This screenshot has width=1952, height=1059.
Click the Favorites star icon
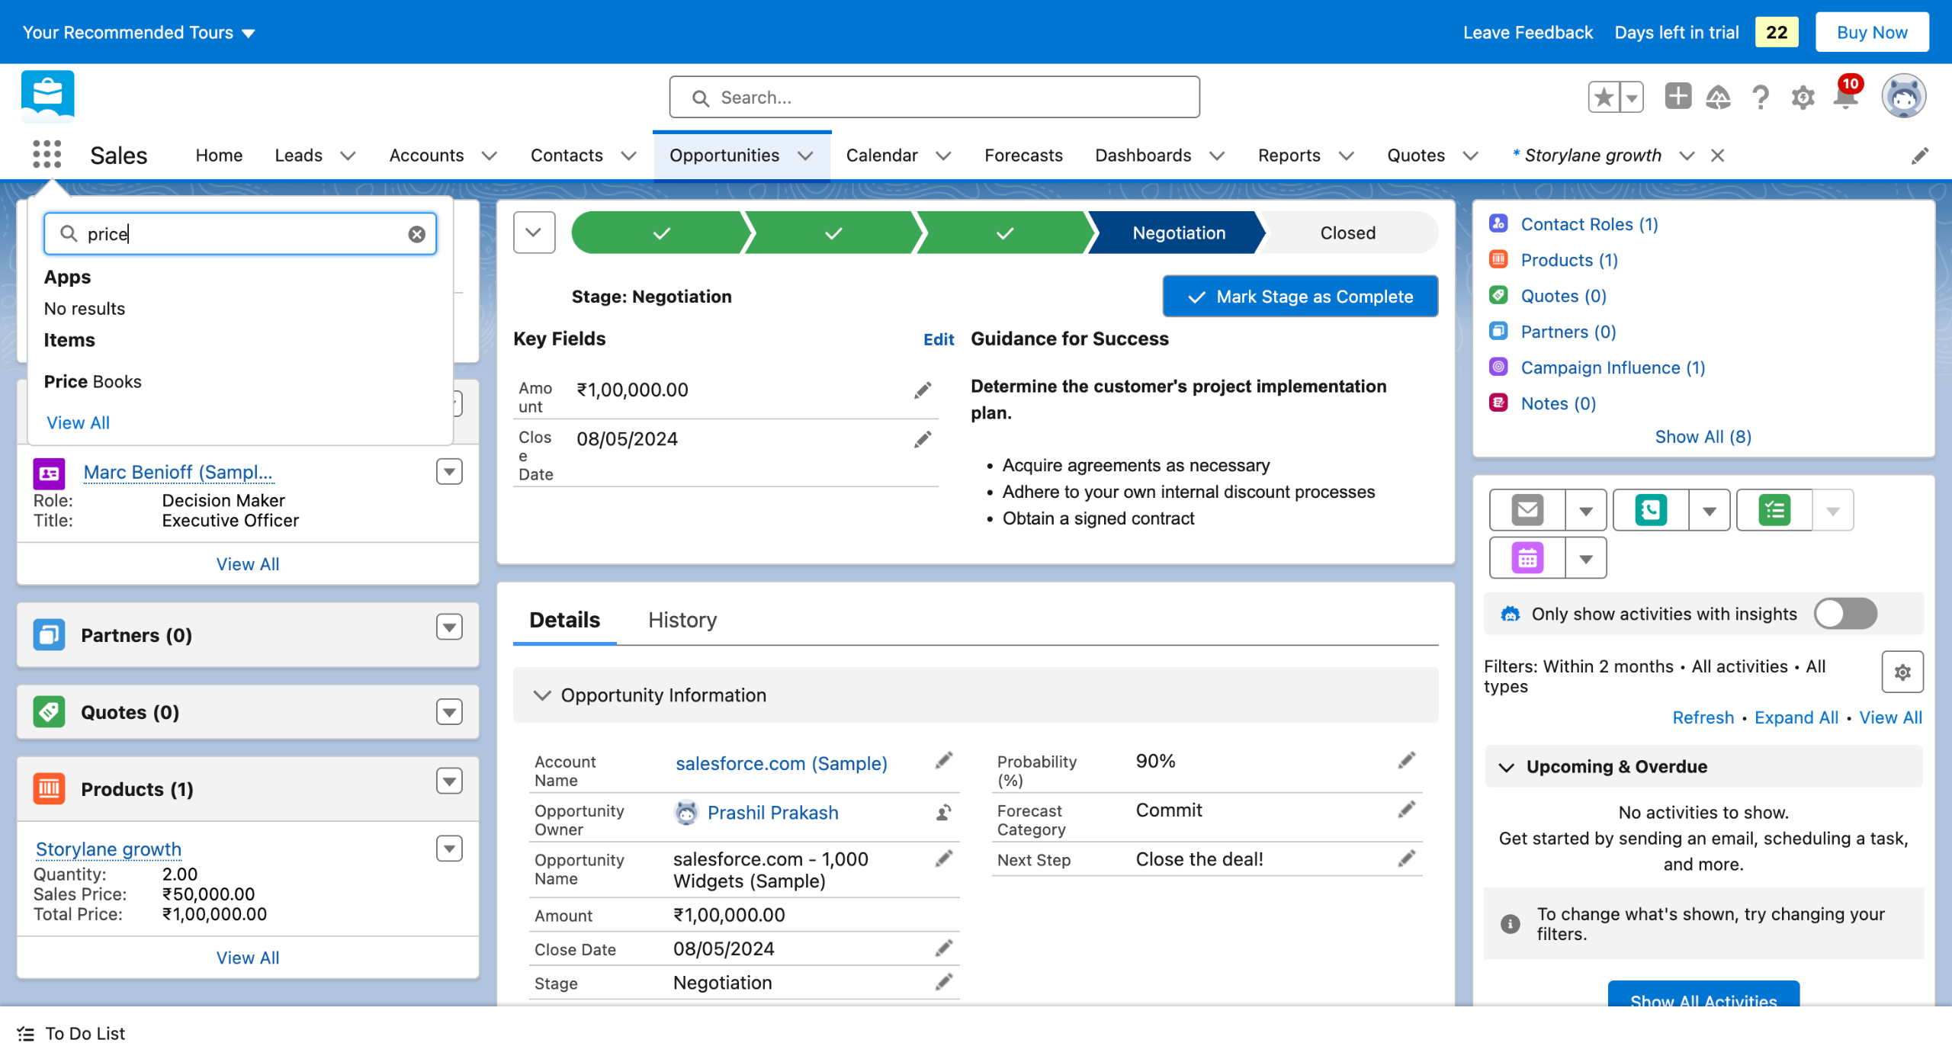(x=1604, y=97)
